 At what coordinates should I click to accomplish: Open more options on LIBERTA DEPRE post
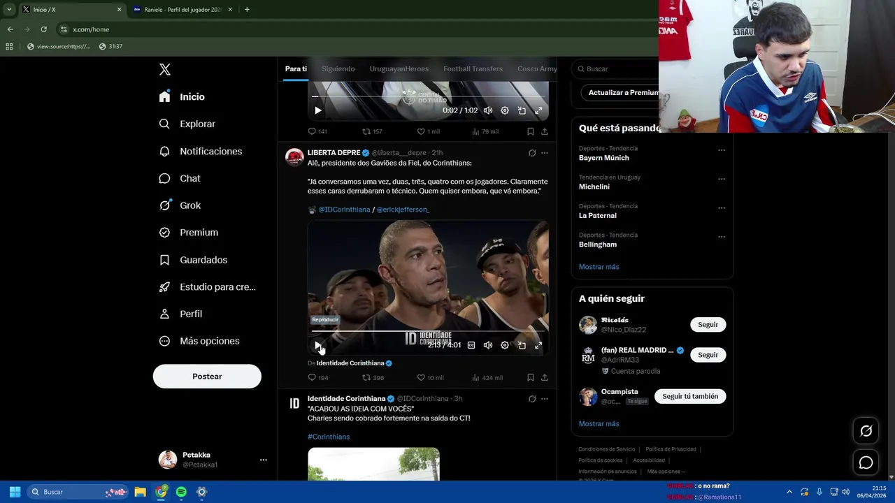[x=545, y=153]
